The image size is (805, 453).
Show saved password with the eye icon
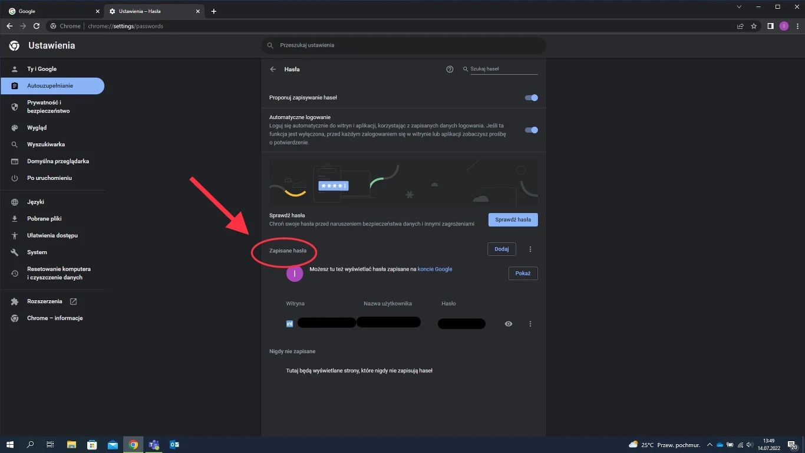click(509, 324)
